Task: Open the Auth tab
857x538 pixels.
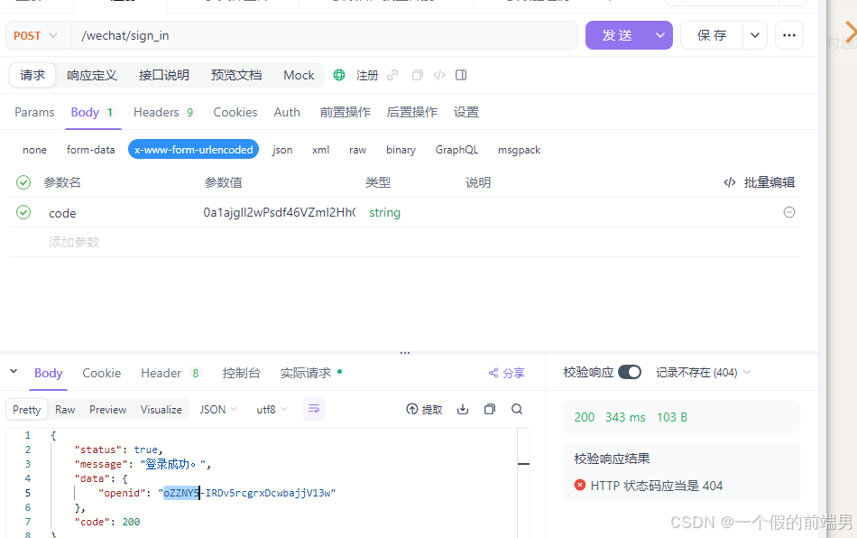Action: click(x=287, y=112)
